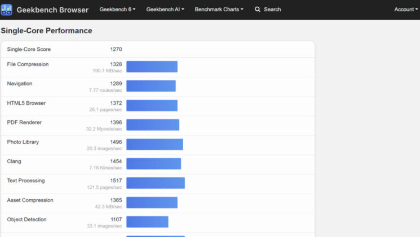Click the Asset Compression score bar
420x237 pixels.
coord(152,203)
